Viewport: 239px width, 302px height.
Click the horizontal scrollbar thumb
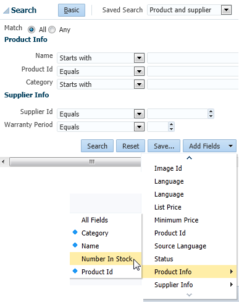(x=75, y=161)
